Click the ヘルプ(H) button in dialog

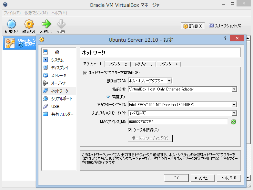tap(229, 178)
